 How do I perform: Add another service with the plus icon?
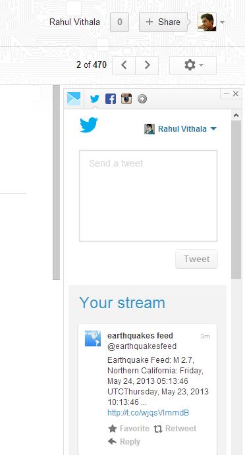pyautogui.click(x=142, y=99)
